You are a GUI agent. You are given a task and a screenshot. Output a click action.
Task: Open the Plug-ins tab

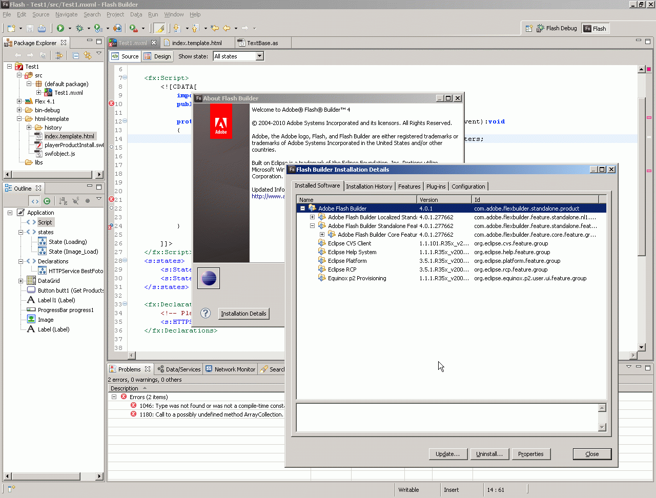click(436, 186)
